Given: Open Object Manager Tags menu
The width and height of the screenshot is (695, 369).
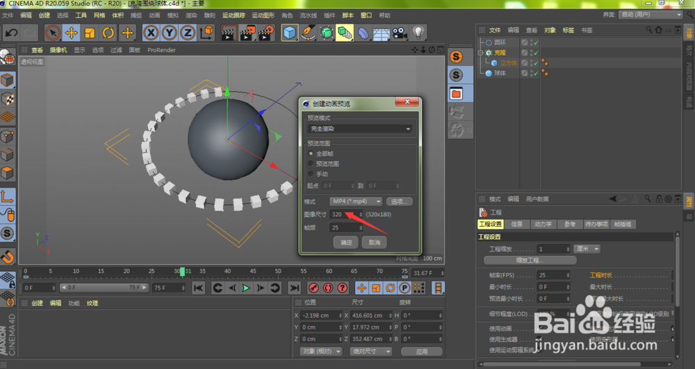Looking at the screenshot, I should [569, 30].
